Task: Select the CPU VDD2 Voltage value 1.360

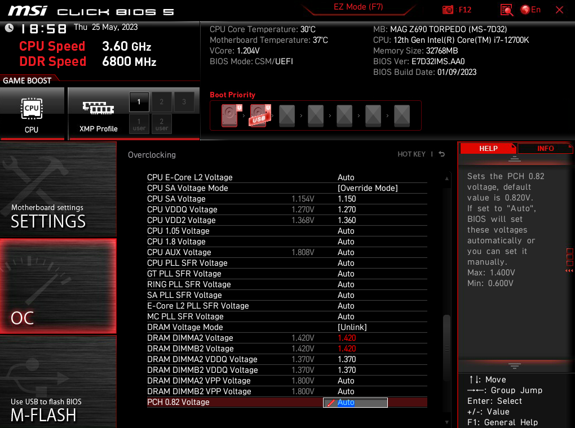Action: coord(347,220)
